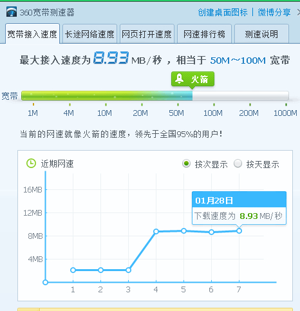The image size is (300, 311).
Task: Select the 按天显示 radio button
Action: (238, 164)
